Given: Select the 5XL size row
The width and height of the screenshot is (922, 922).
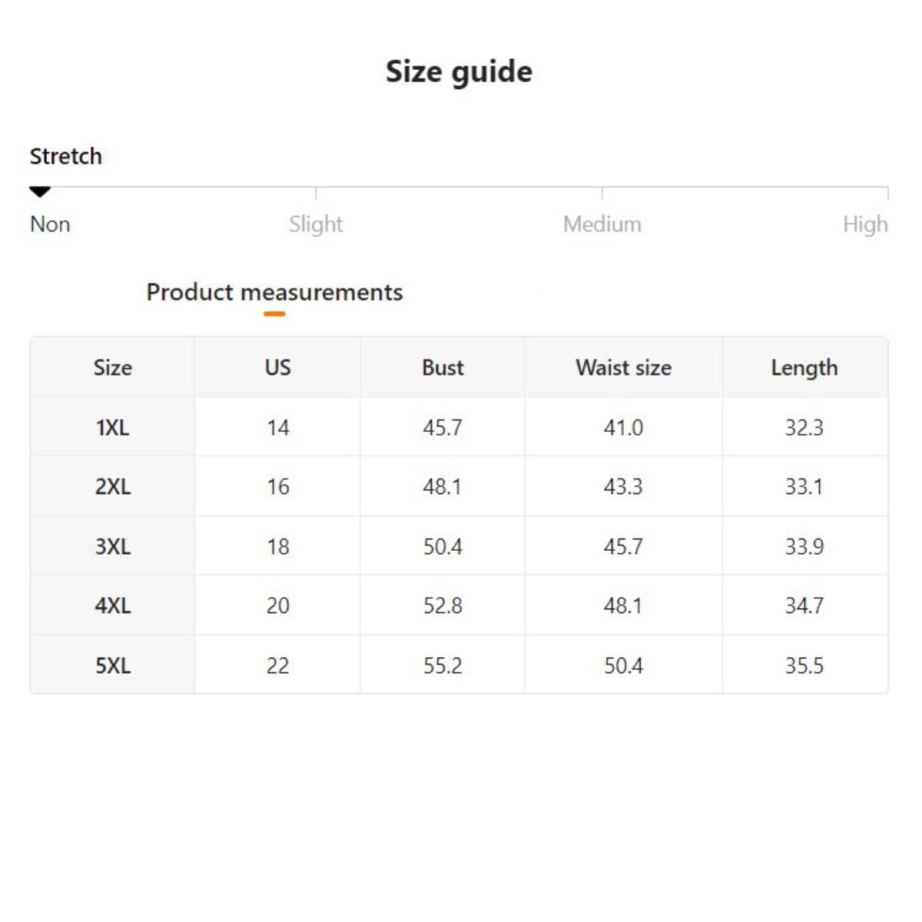Looking at the screenshot, I should (x=112, y=665).
